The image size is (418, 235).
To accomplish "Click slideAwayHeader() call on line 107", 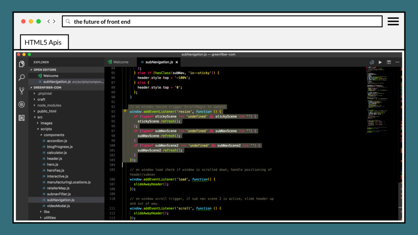I will pos(151,184).
